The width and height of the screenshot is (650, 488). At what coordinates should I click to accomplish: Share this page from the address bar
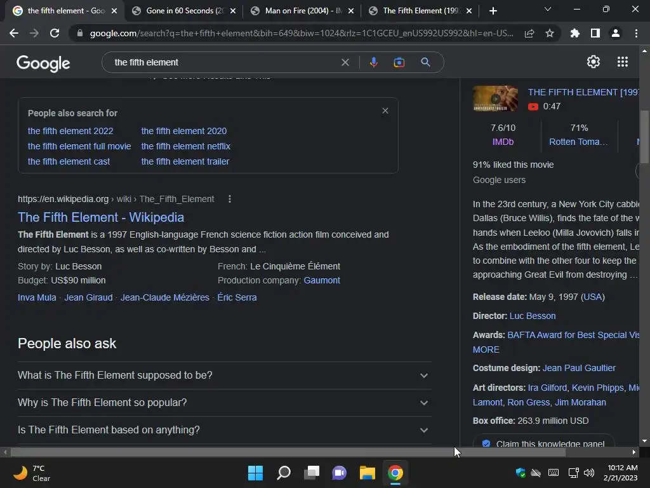(x=529, y=33)
